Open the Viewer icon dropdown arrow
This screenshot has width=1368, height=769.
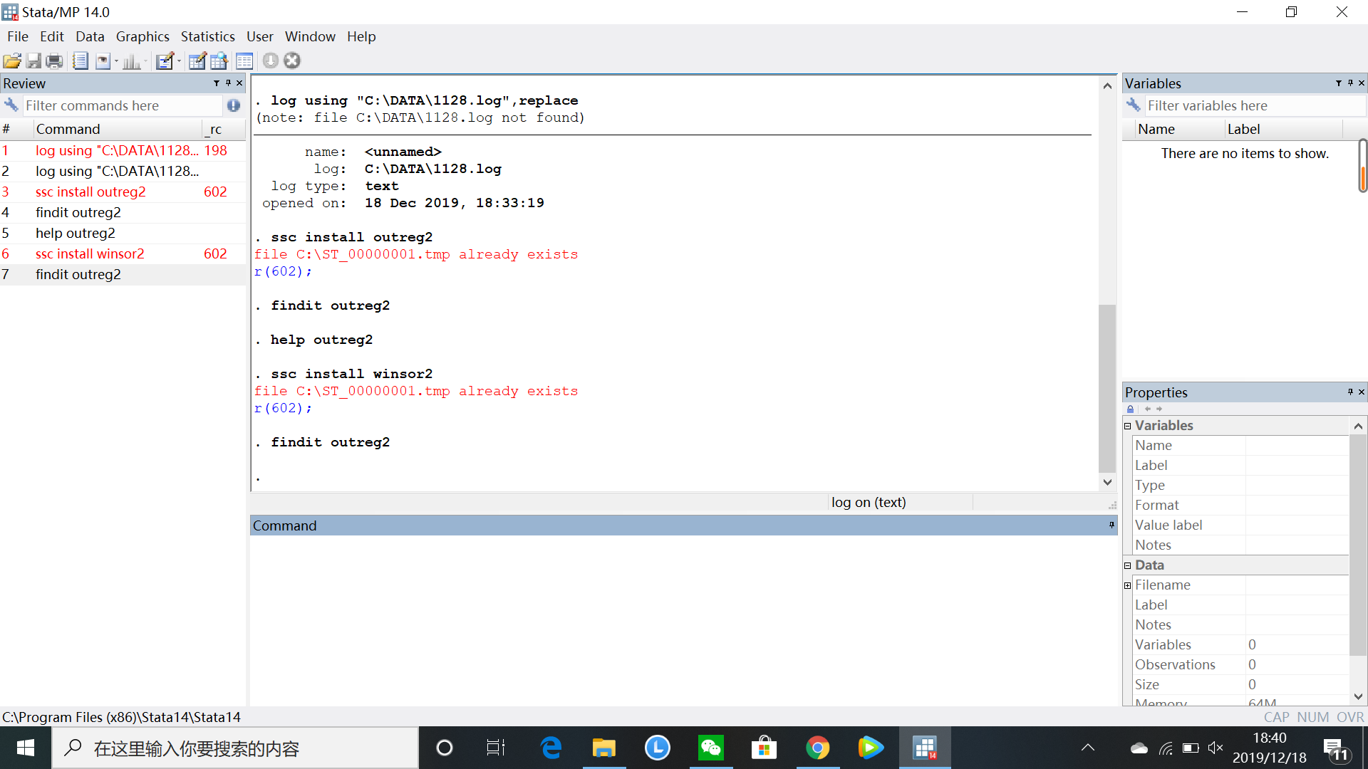[116, 62]
